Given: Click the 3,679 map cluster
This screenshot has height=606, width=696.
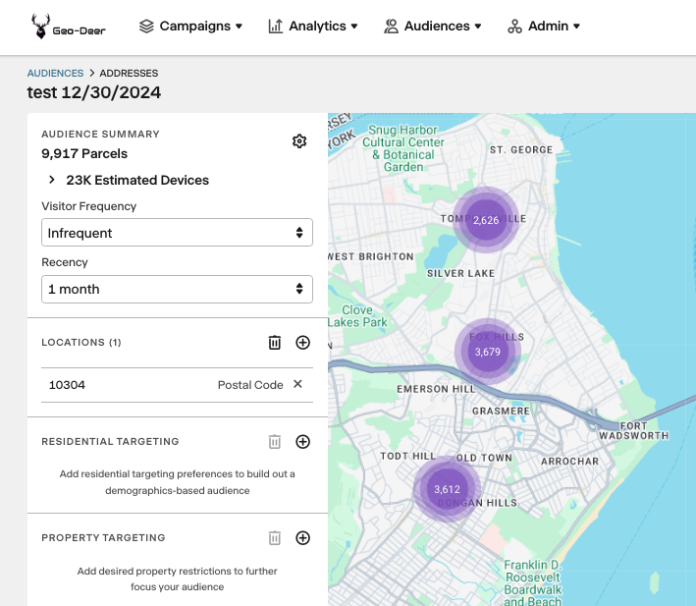Looking at the screenshot, I should [x=487, y=351].
